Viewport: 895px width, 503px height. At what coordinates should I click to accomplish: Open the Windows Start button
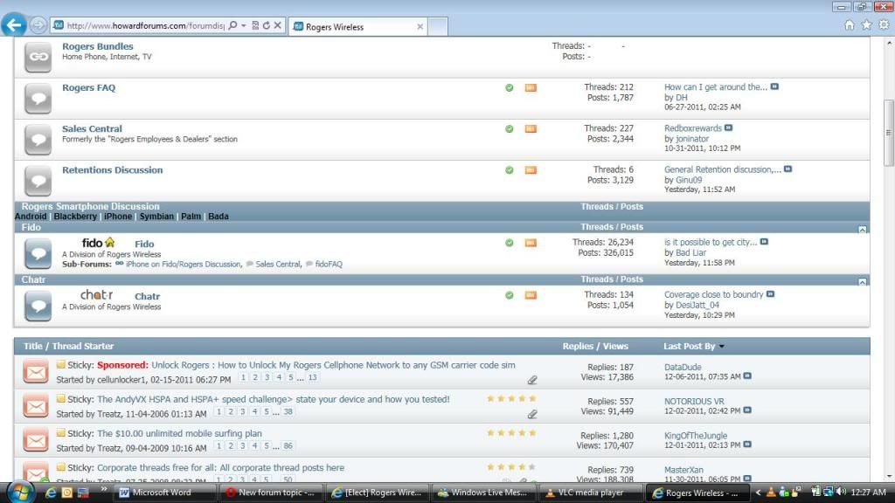[x=21, y=492]
